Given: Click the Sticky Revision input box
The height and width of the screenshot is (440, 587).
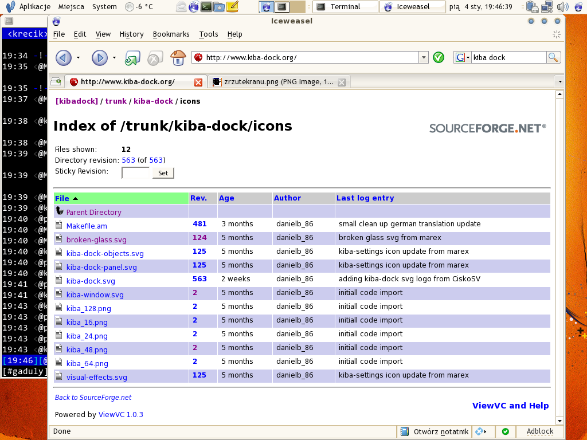Looking at the screenshot, I should (x=135, y=172).
